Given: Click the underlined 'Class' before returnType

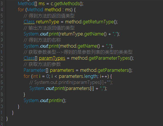Looking at the screenshot, I should point(29,22).
